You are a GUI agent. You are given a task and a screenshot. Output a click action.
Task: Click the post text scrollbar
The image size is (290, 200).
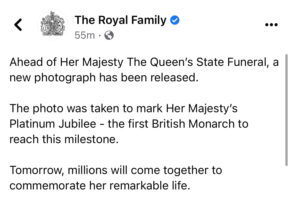(286, 110)
